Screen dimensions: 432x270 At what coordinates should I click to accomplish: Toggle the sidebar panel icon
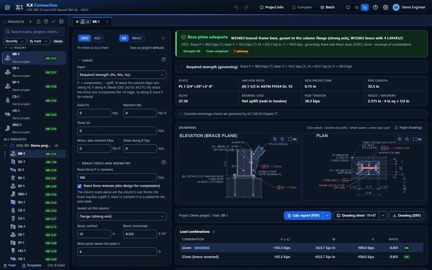[7, 7]
